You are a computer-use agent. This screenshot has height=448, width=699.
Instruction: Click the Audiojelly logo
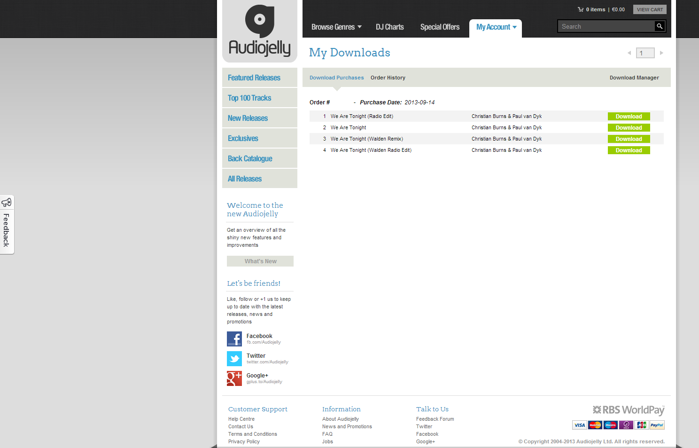[259, 31]
